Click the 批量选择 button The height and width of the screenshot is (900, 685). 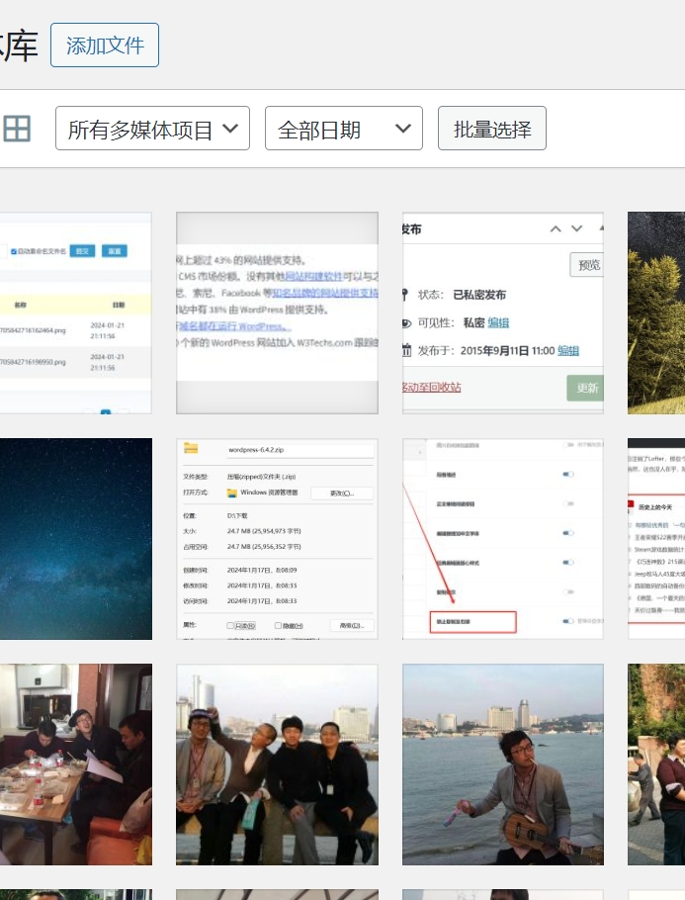point(492,129)
